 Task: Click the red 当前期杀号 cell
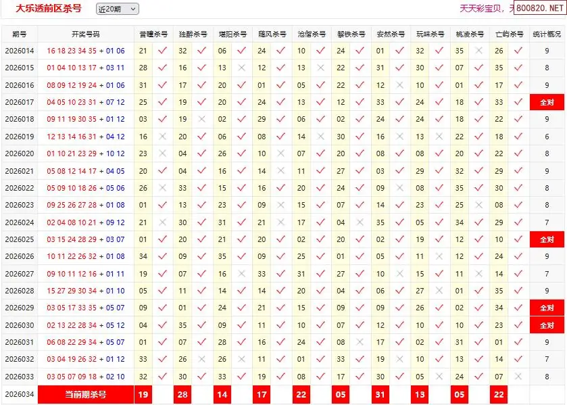tap(86, 394)
